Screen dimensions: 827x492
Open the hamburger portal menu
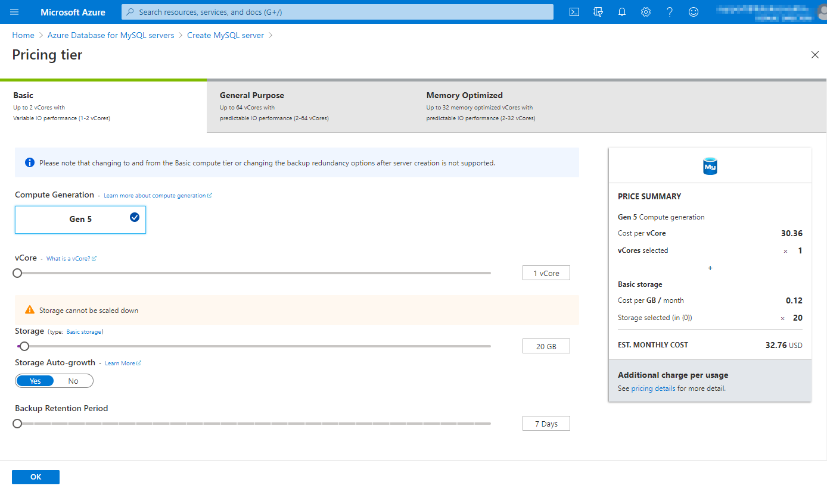pos(14,12)
